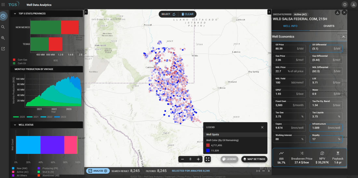
Task: Click the dashboard gauge sidebar icon
Action: click(3, 16)
